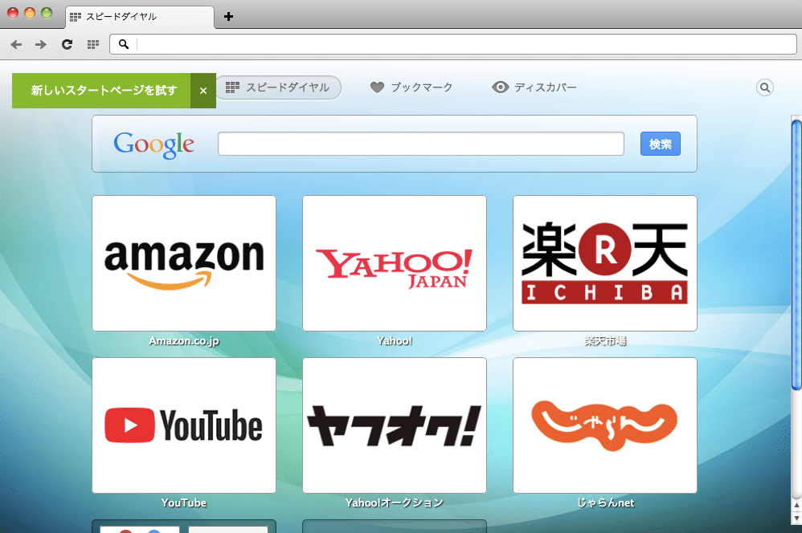Go back with the back arrow
Image resolution: width=802 pixels, height=533 pixels.
16,44
